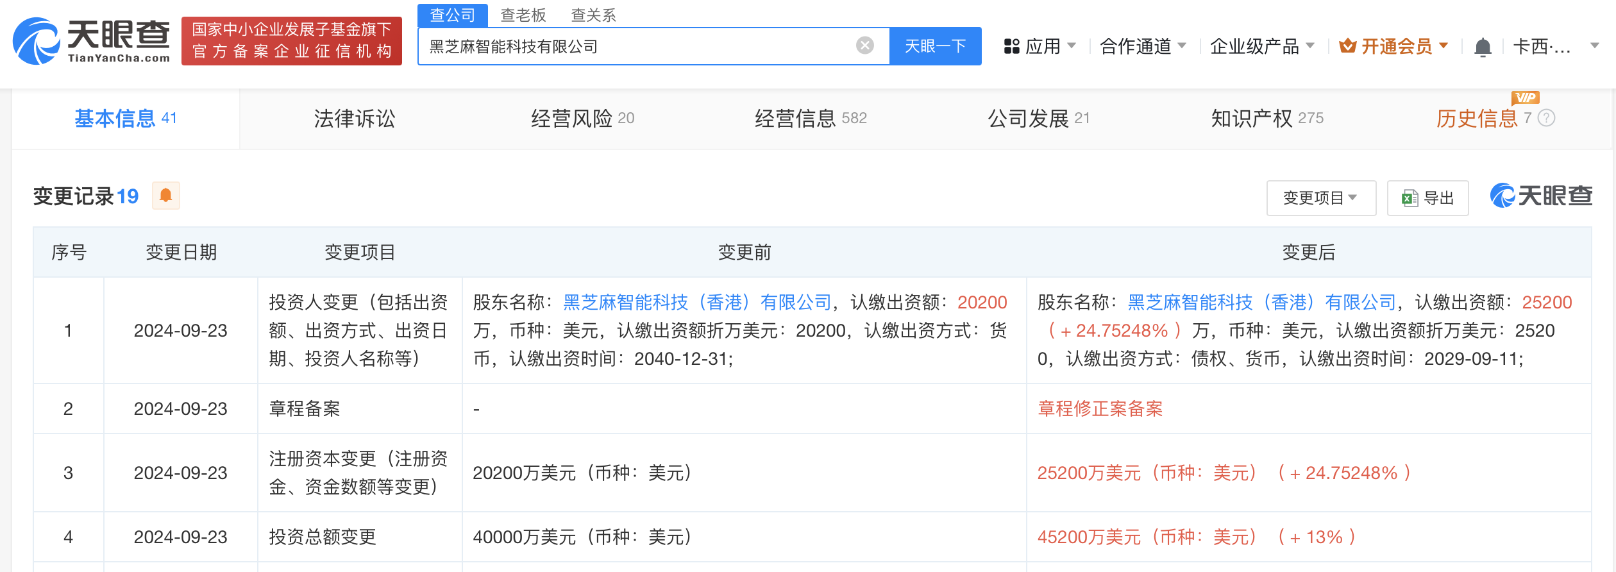Open the user account 卡西 dropdown
The height and width of the screenshot is (572, 1616).
(1556, 46)
